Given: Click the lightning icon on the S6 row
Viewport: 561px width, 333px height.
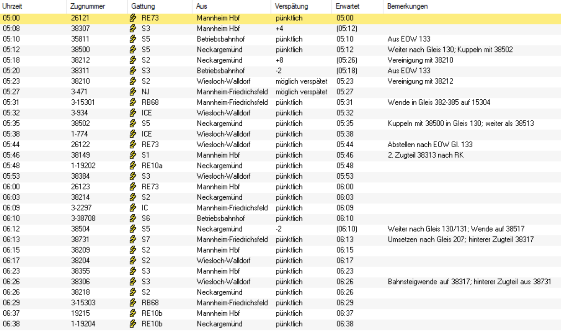Looking at the screenshot, I should pyautogui.click(x=133, y=218).
